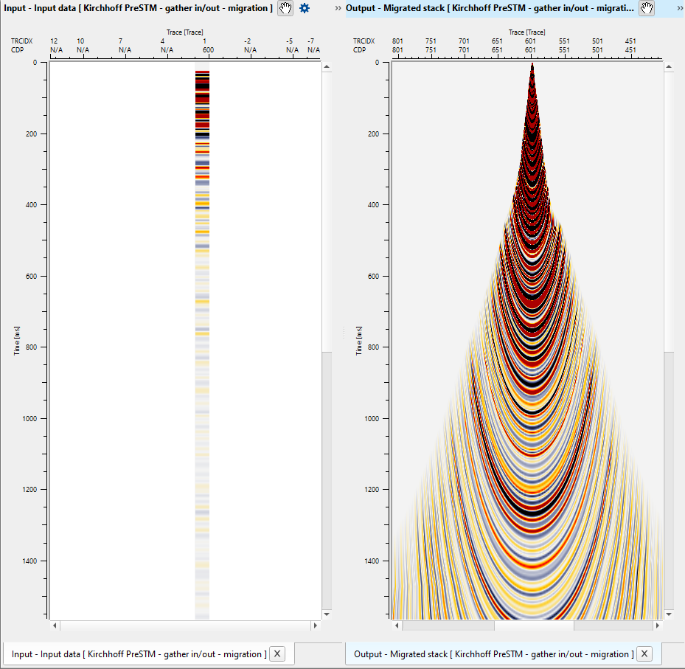Viewport: 685px width, 669px height.
Task: Expand the chevron left of Output title
Action: tap(338, 8)
